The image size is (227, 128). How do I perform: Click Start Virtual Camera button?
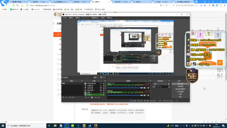(x=180, y=89)
